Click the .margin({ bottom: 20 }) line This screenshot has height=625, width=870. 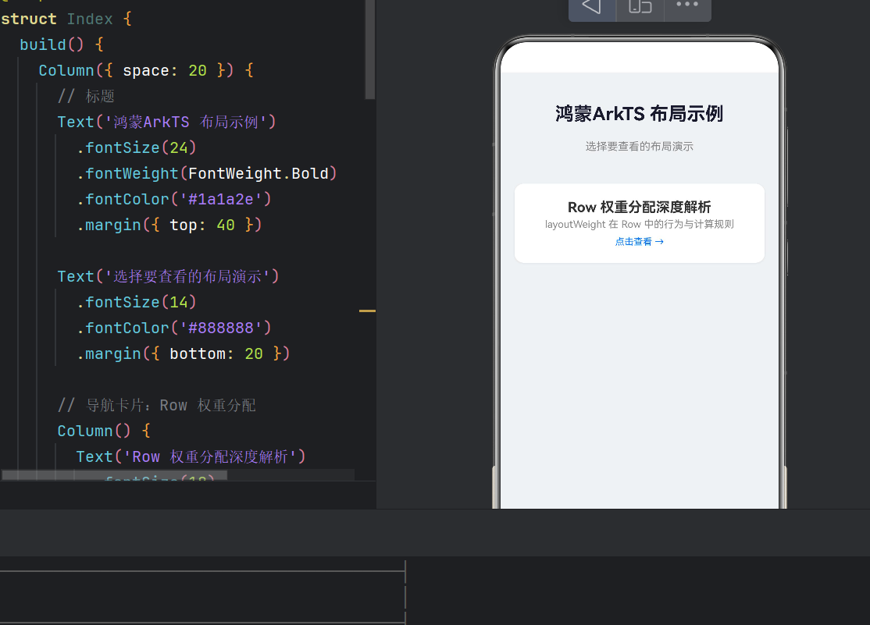pyautogui.click(x=184, y=353)
